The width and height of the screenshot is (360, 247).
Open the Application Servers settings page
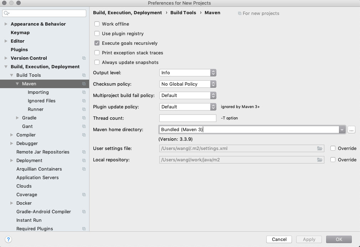pyautogui.click(x=37, y=178)
